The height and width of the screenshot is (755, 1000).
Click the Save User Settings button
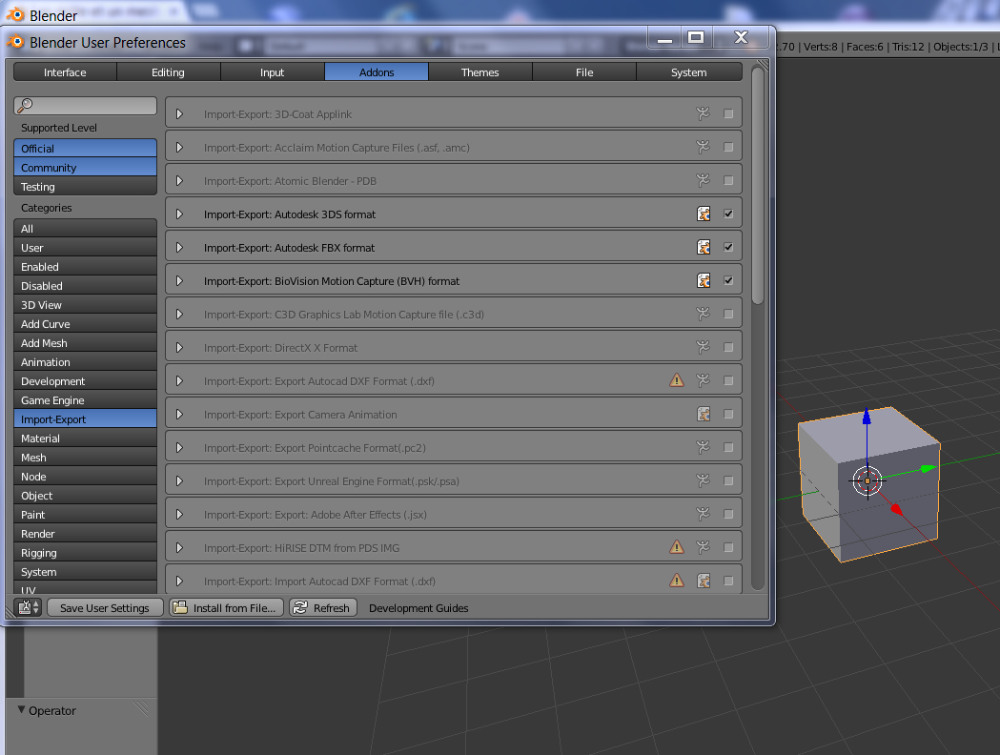pyautogui.click(x=105, y=607)
